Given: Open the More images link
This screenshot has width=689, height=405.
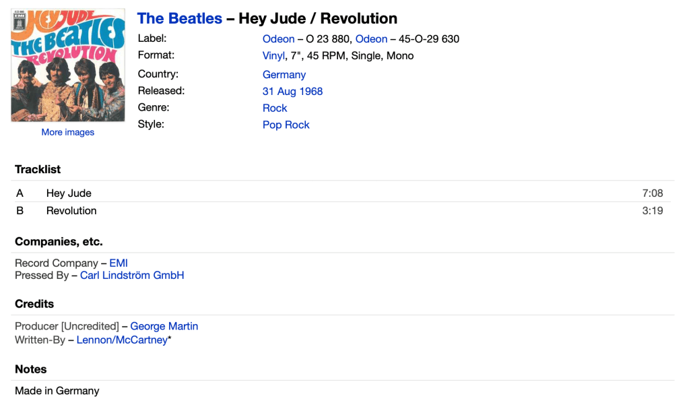Looking at the screenshot, I should click(x=68, y=132).
